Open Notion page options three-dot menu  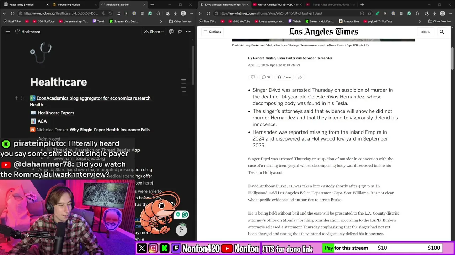point(188,32)
